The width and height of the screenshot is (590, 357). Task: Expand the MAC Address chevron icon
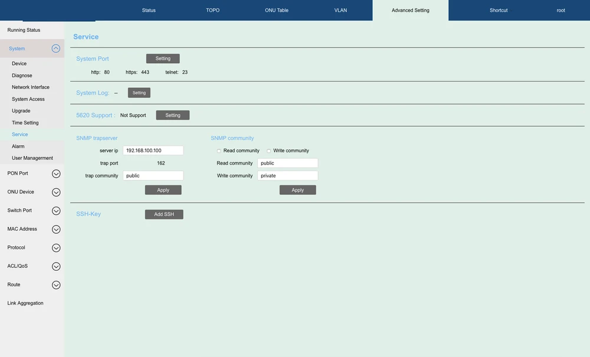(56, 229)
